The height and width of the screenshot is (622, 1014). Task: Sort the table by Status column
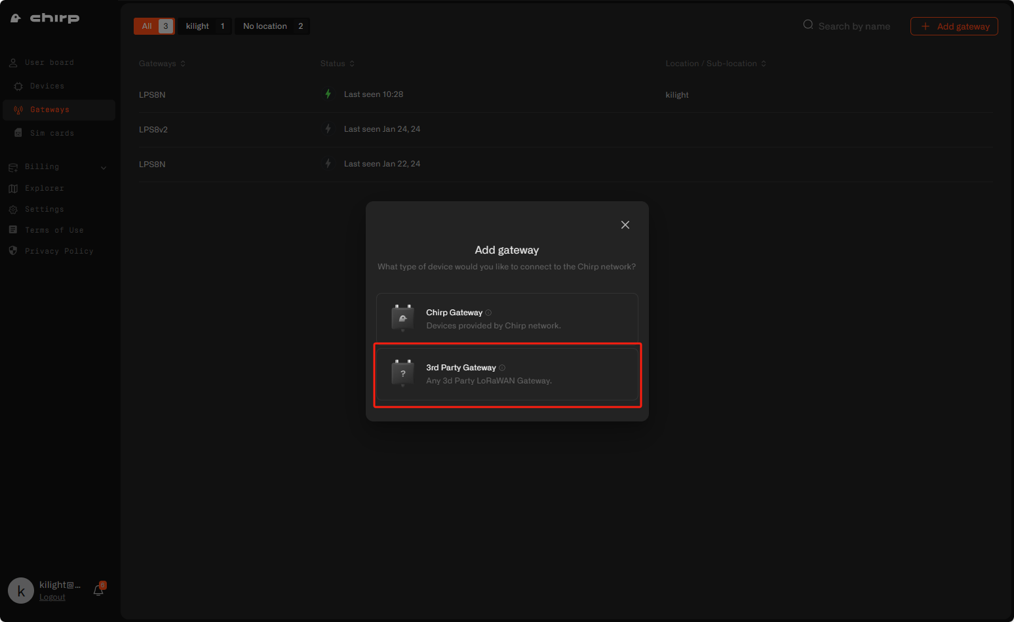338,64
